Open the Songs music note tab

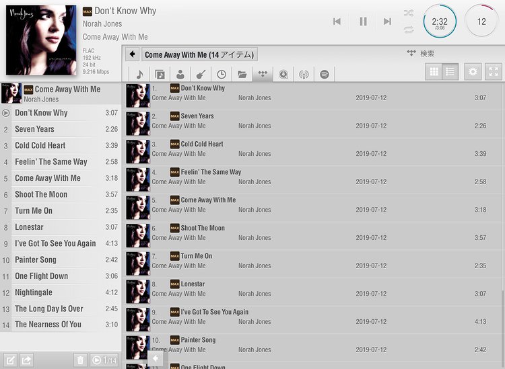[139, 75]
